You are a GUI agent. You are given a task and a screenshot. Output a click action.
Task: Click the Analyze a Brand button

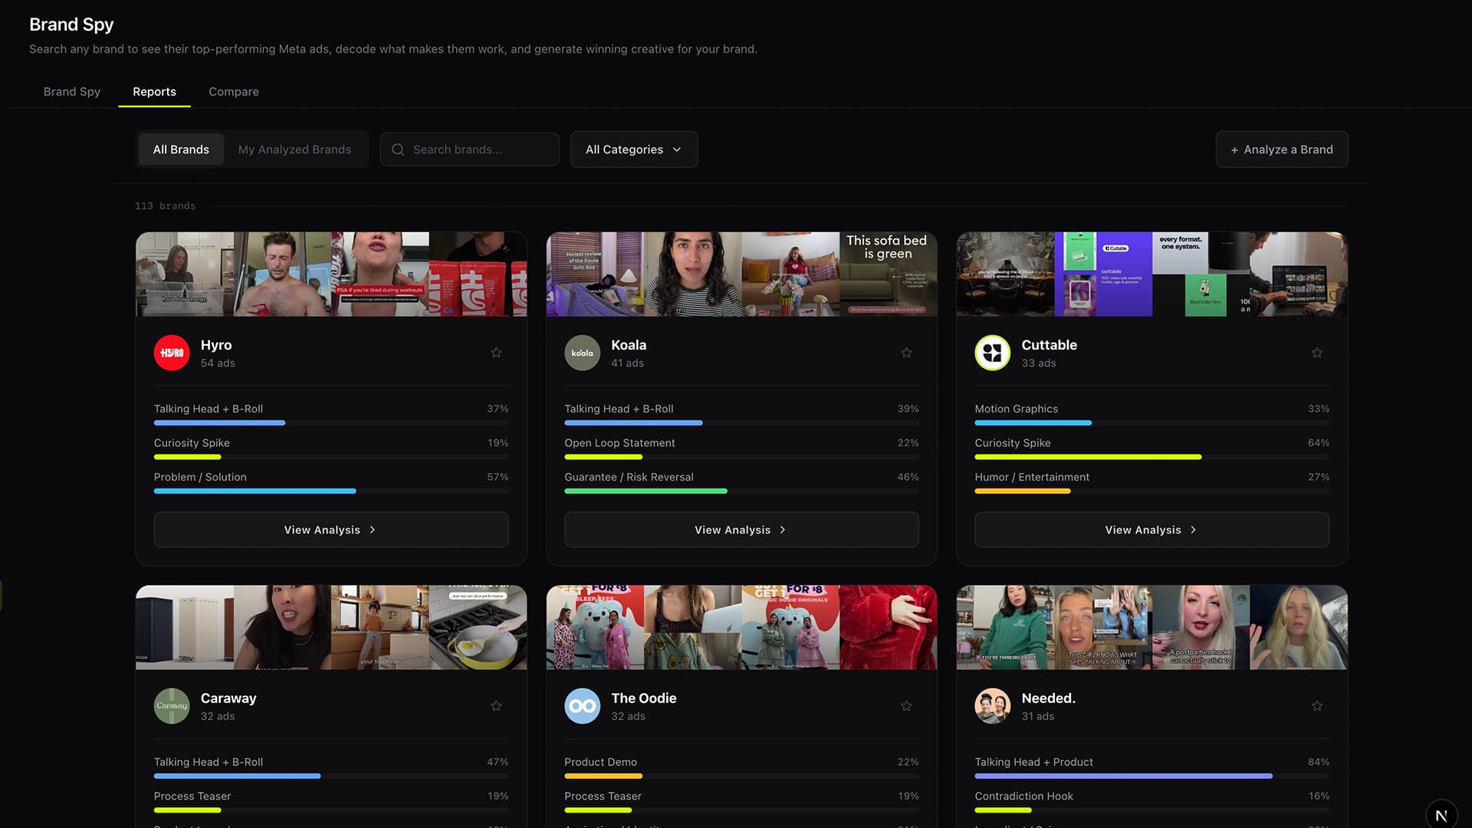[1282, 149]
